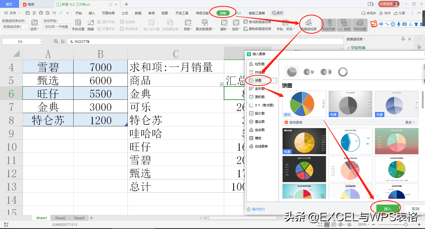This screenshot has height=229, width=425.
Task: Open 操作技巧 tips link
Action: tap(256, 209)
